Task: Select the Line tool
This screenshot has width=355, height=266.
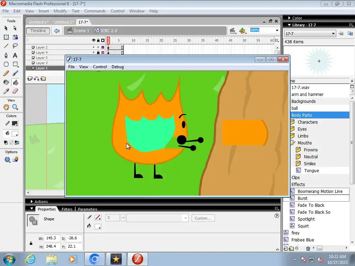Action: (x=6, y=46)
